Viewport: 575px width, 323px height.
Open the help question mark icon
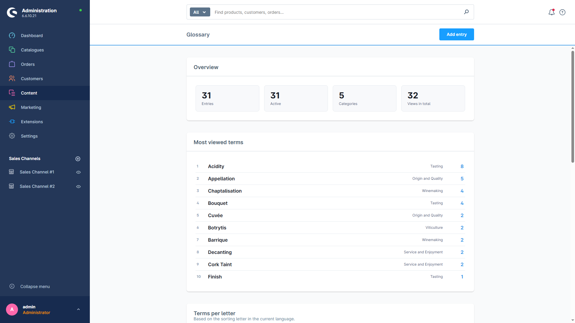562,12
